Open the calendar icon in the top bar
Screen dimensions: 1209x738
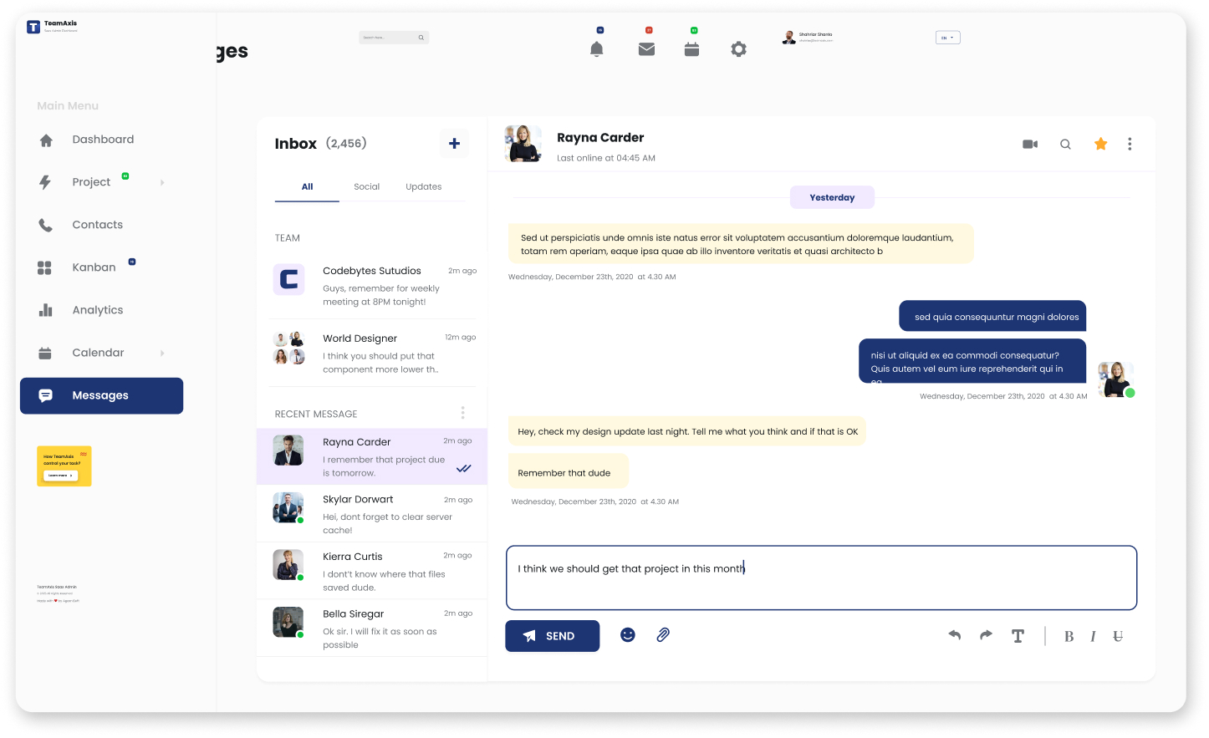coord(691,49)
